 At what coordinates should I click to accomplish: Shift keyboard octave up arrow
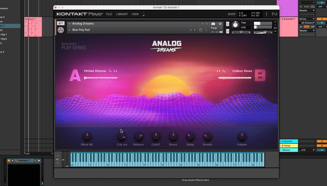(x=57, y=156)
